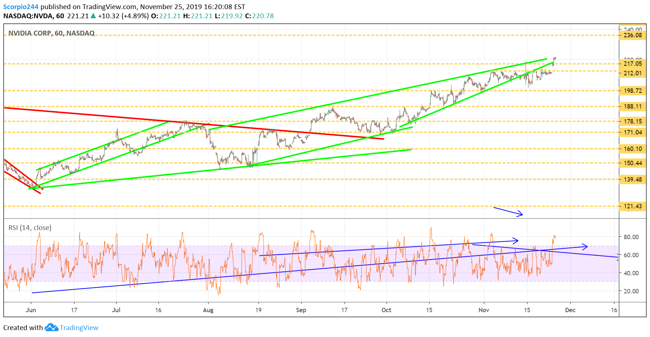Click the NASDAQ:NVDA, 60 symbol header
Image resolution: width=650 pixels, height=337 pixels.
(34, 16)
